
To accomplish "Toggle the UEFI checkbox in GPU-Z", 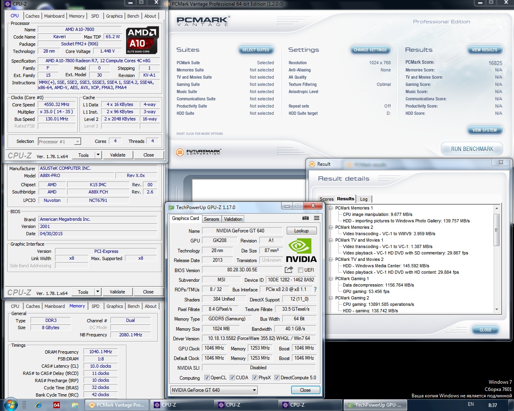I will pyautogui.click(x=300, y=270).
